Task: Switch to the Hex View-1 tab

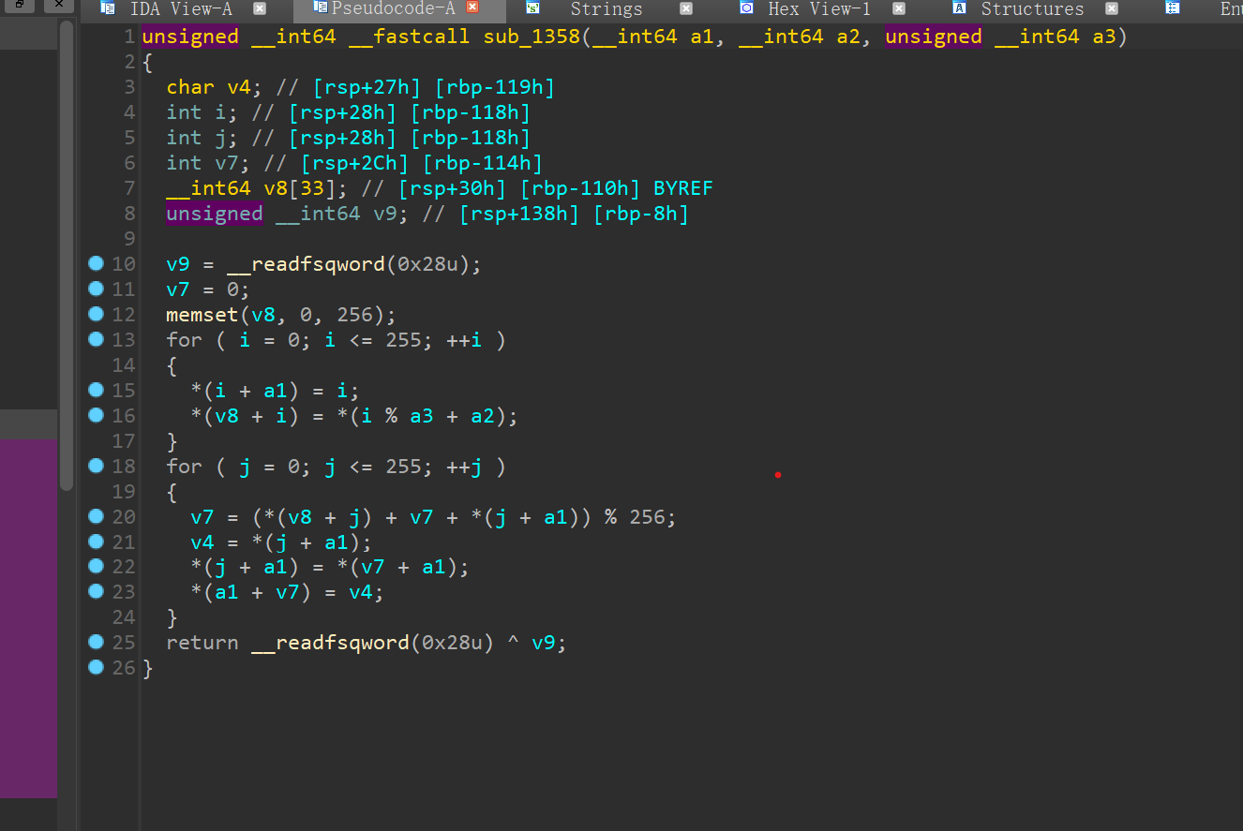Action: coord(818,9)
